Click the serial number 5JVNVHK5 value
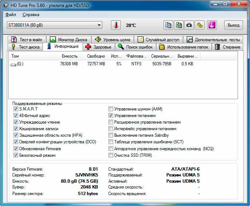The image size is (250, 206). (x=87, y=175)
